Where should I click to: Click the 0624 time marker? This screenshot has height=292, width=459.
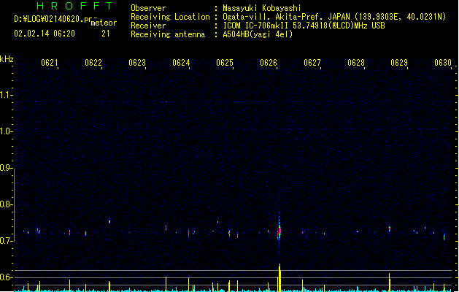click(181, 63)
